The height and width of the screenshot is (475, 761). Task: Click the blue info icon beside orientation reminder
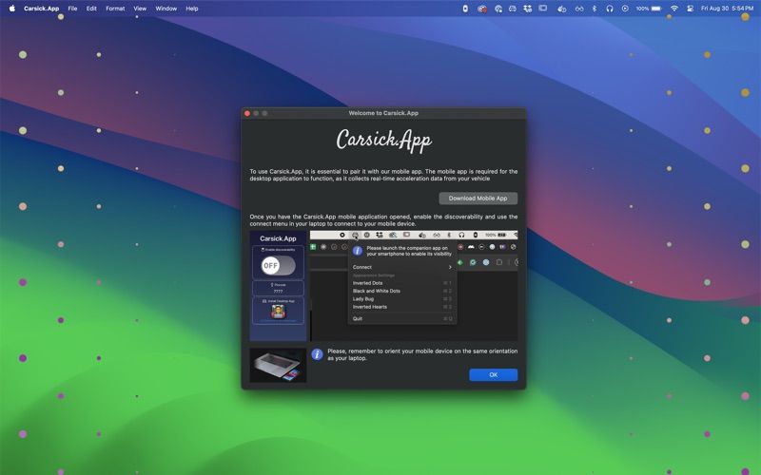click(317, 354)
